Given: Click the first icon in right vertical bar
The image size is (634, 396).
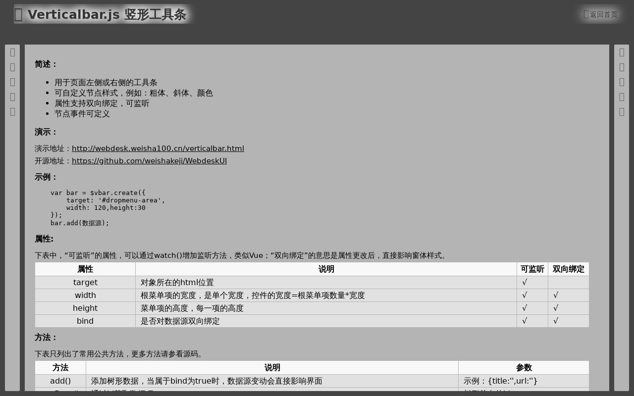Looking at the screenshot, I should (x=622, y=52).
